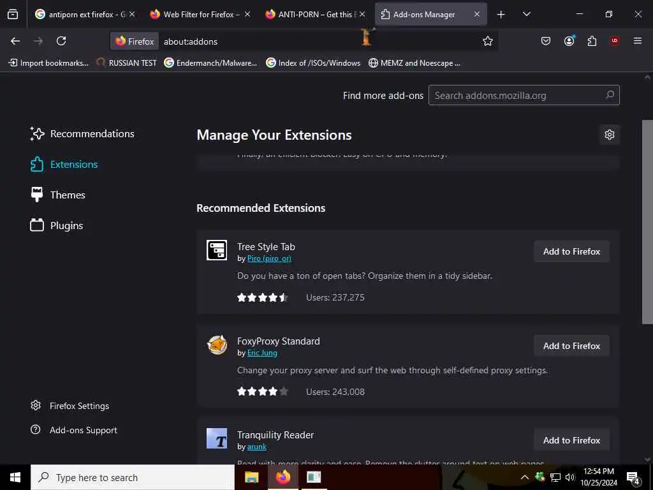The width and height of the screenshot is (653, 490).
Task: Open the Endermanch/Malware bookmark
Action: (210, 63)
